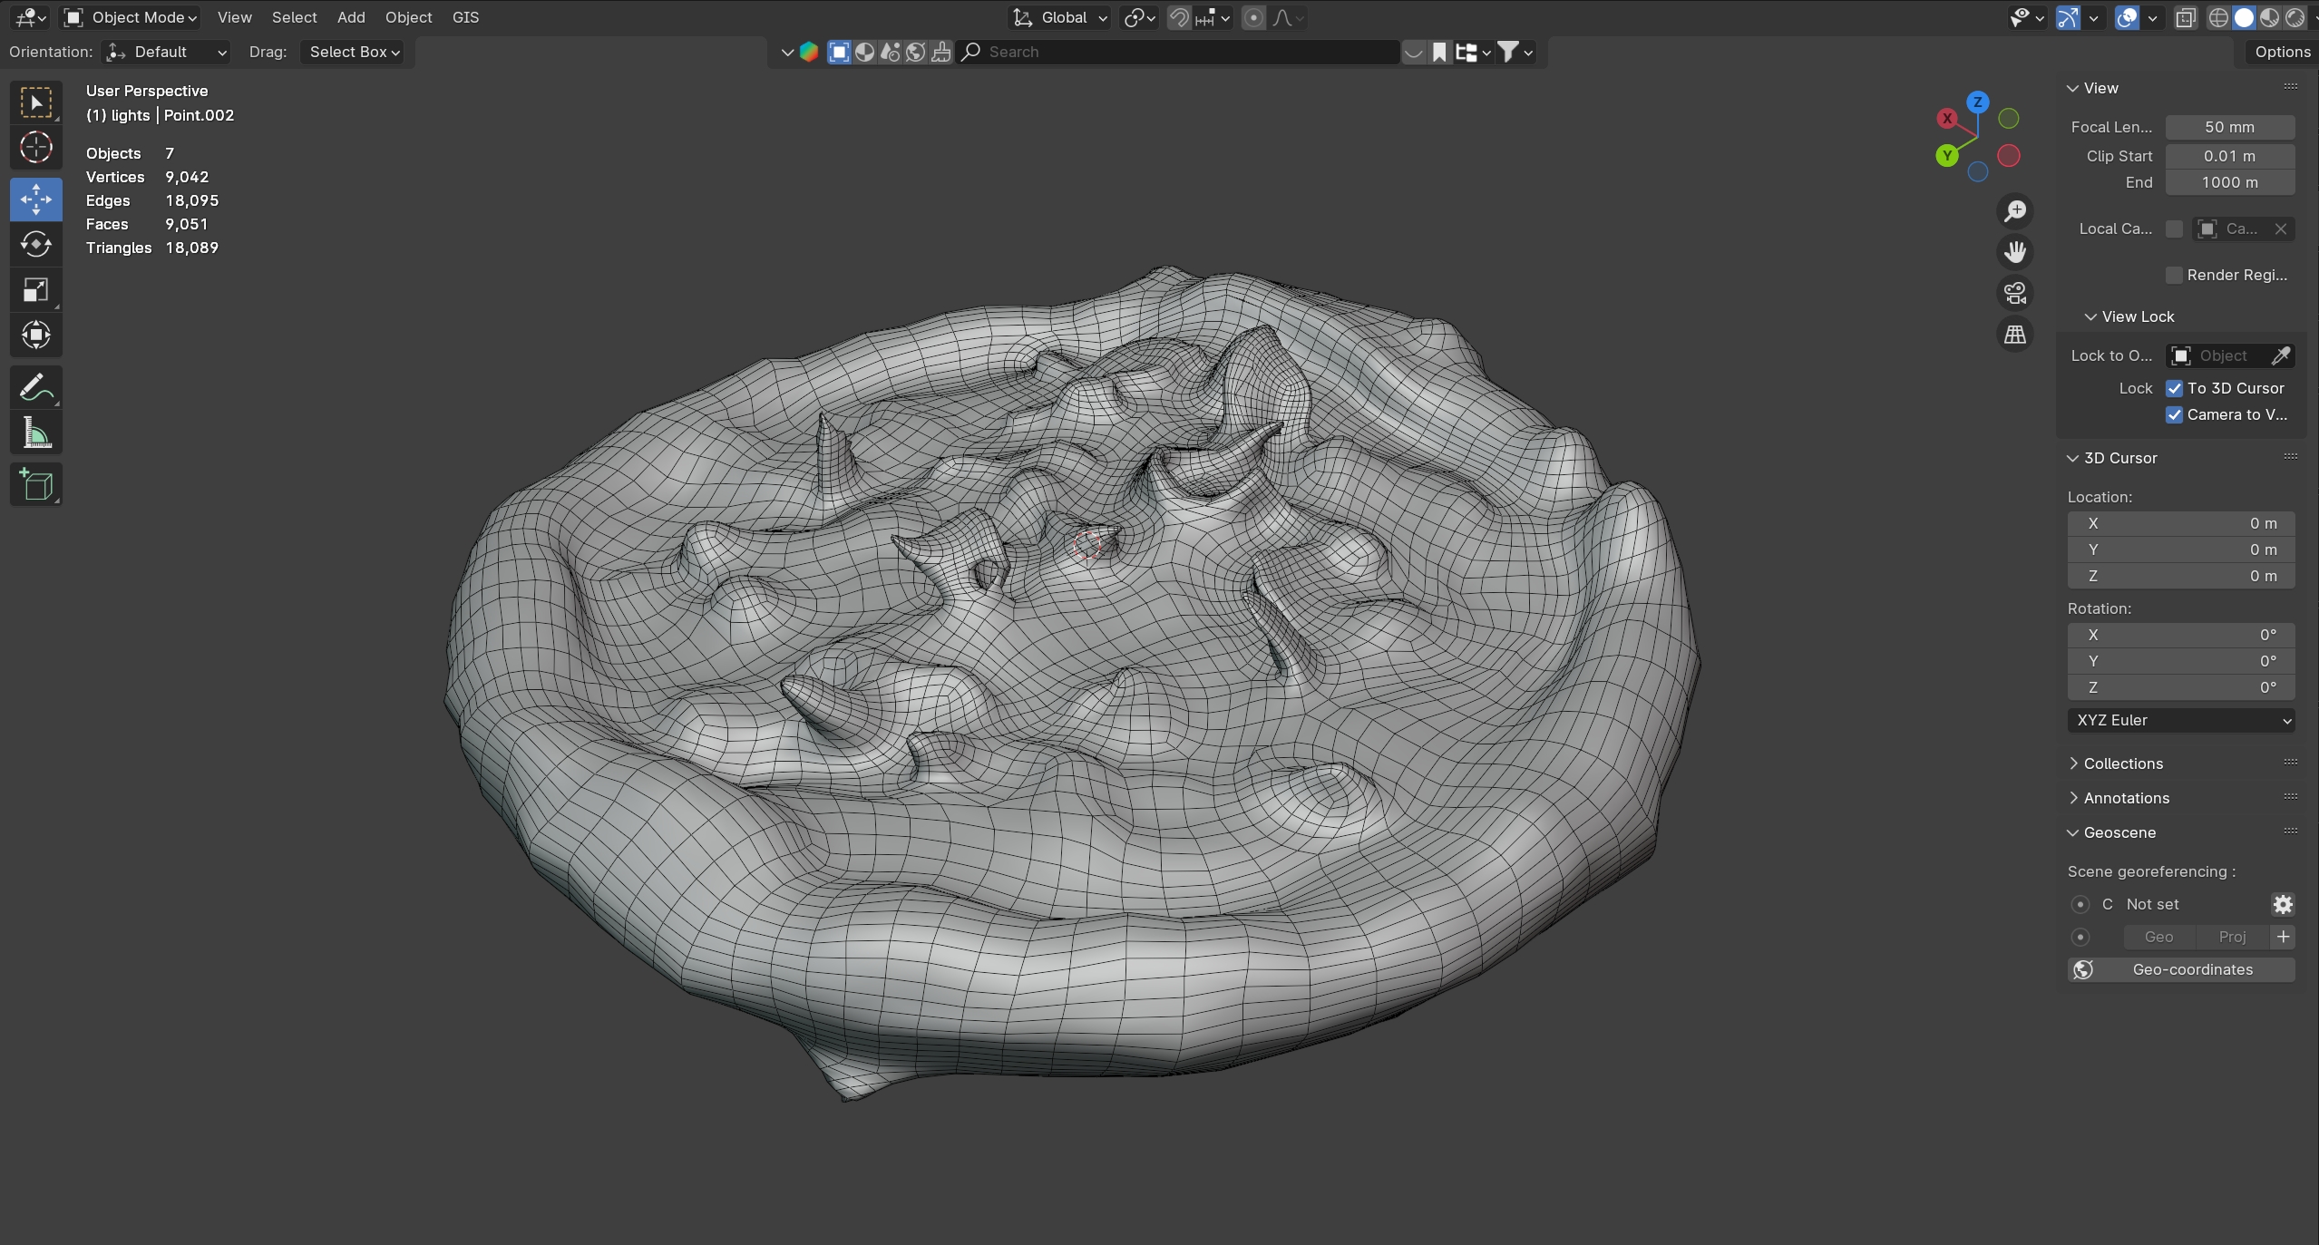The height and width of the screenshot is (1245, 2319).
Task: Activate the Annotate pencil tool
Action: point(36,388)
